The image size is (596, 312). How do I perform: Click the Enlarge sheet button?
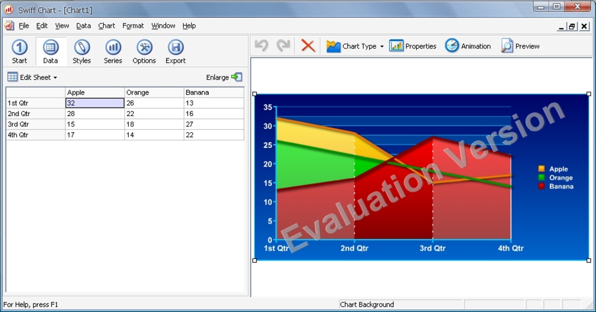click(x=224, y=77)
